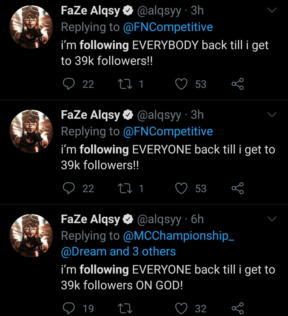Open the @MCChampionship_ mention link
The height and width of the screenshot is (316, 288).
coord(178,236)
